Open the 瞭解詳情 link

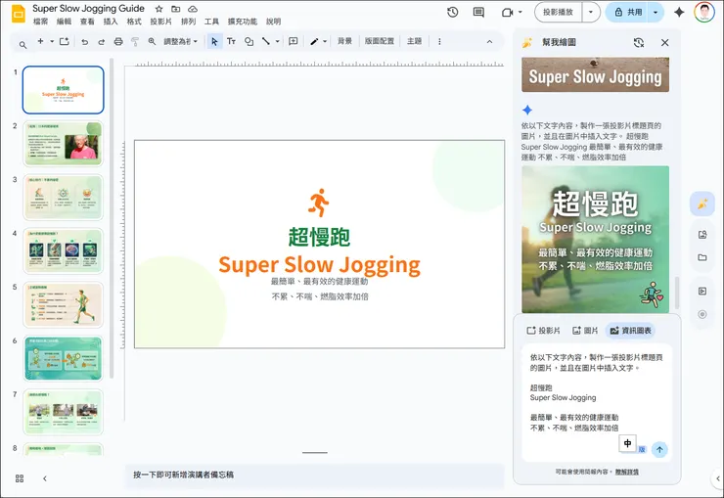pyautogui.click(x=626, y=472)
